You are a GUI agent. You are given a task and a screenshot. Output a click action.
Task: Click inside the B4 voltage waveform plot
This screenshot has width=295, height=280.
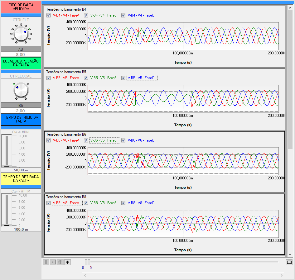tap(183, 36)
